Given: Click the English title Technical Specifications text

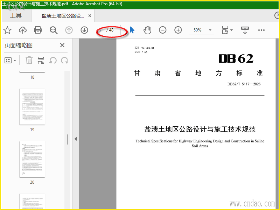Looking at the screenshot, I should point(200,143).
